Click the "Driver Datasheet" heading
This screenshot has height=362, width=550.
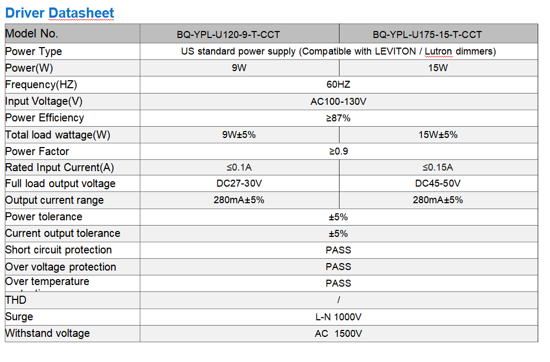coord(59,13)
